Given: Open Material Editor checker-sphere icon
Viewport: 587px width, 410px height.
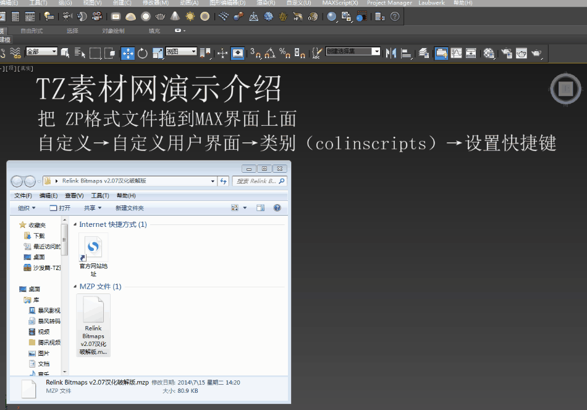Looking at the screenshot, I should pos(489,54).
